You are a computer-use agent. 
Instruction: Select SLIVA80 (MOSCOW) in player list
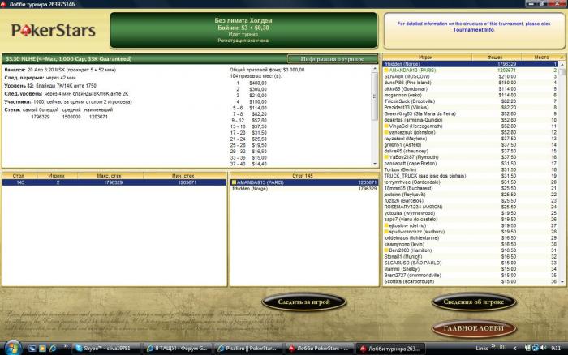click(x=471, y=76)
